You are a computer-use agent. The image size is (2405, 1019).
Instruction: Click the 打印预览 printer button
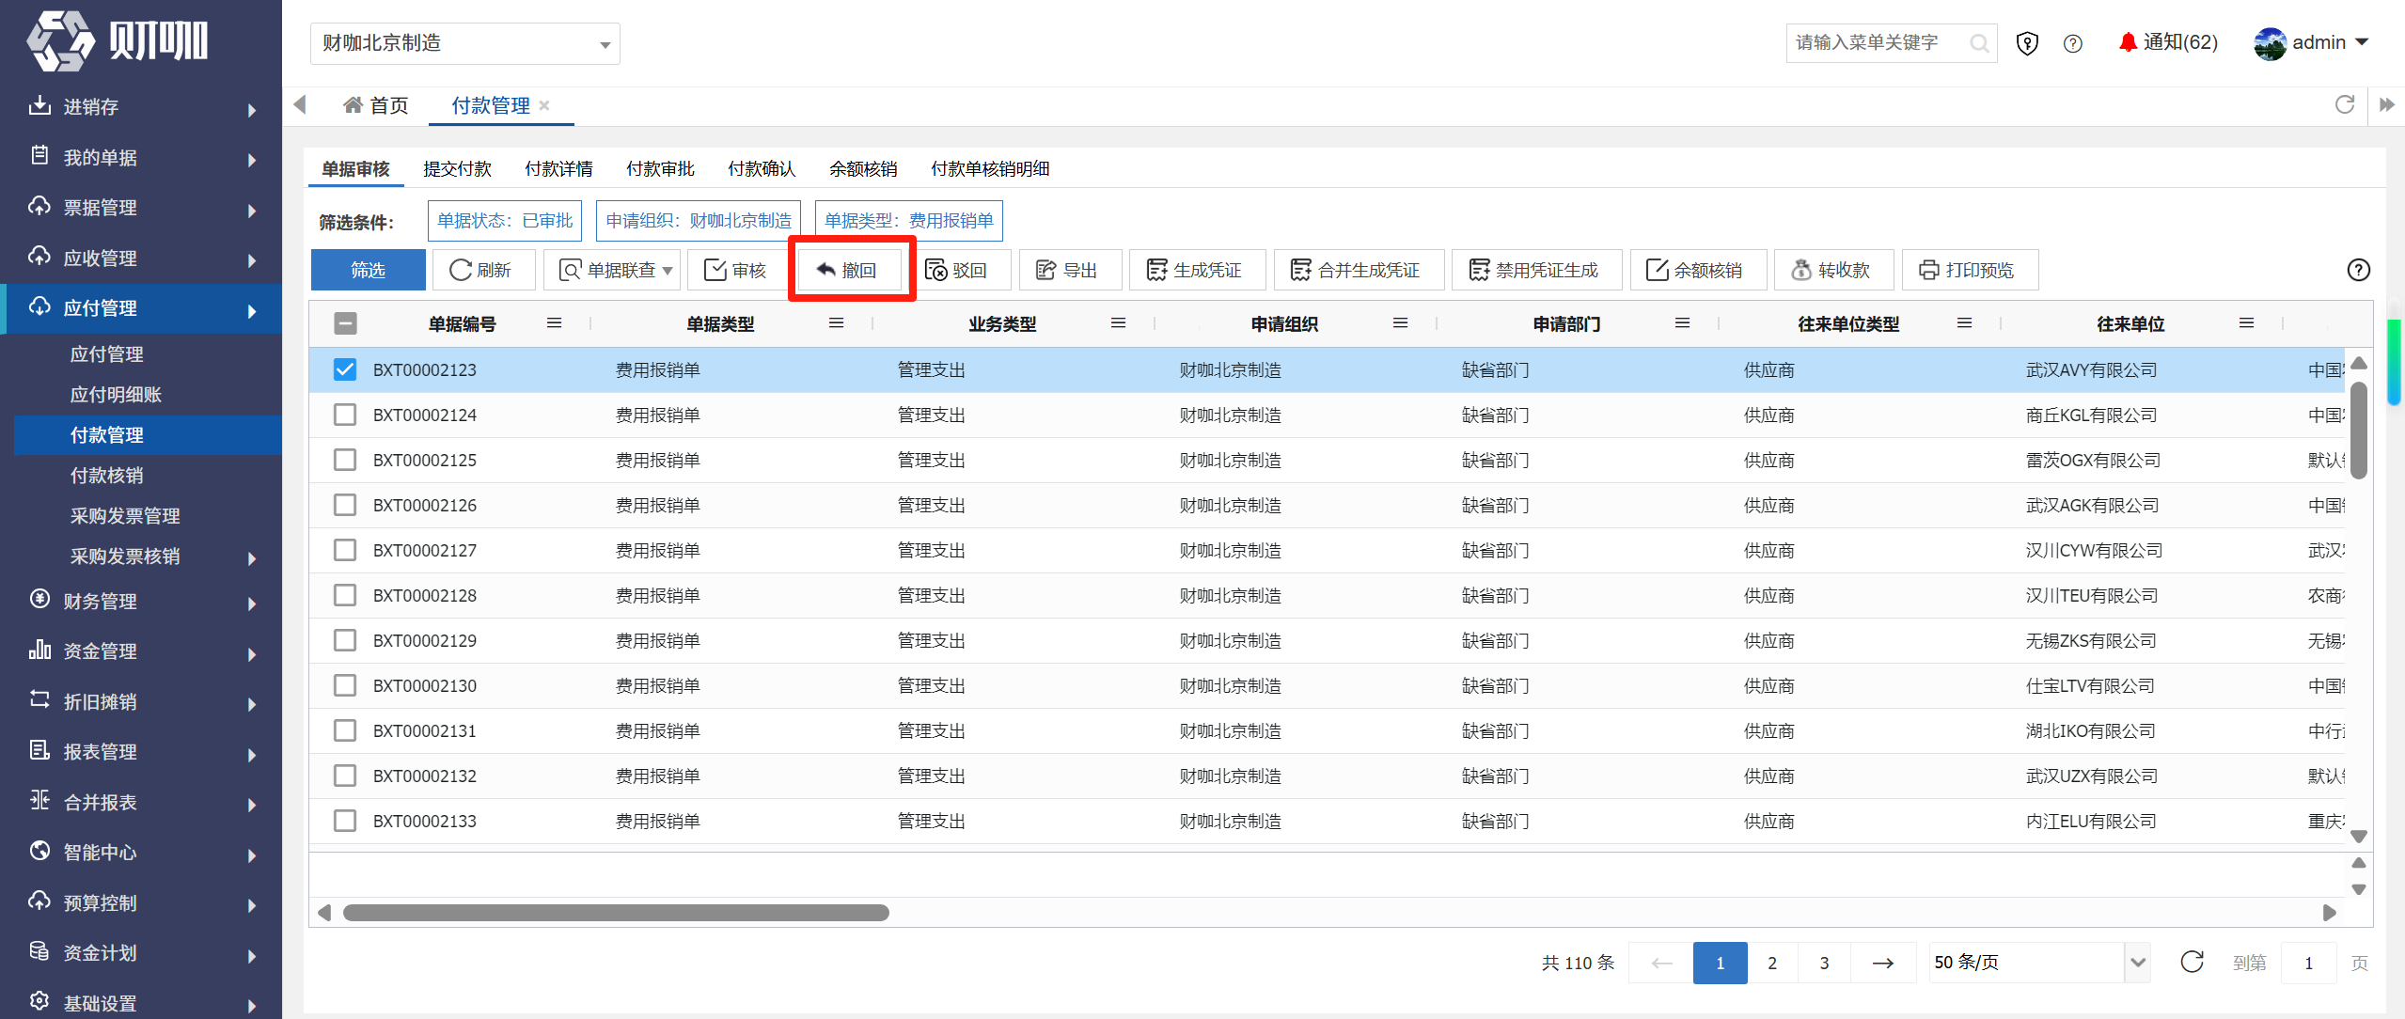pos(1970,271)
